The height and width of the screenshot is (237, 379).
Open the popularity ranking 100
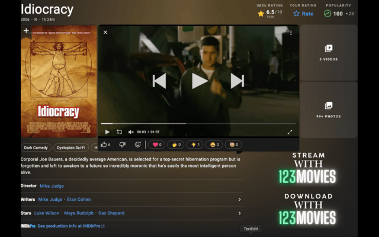tap(338, 14)
